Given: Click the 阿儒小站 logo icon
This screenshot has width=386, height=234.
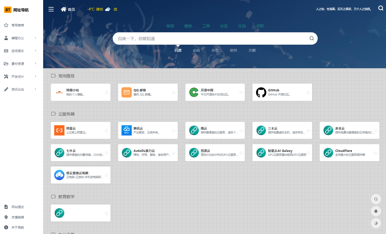Looking at the screenshot, I should coord(59,92).
